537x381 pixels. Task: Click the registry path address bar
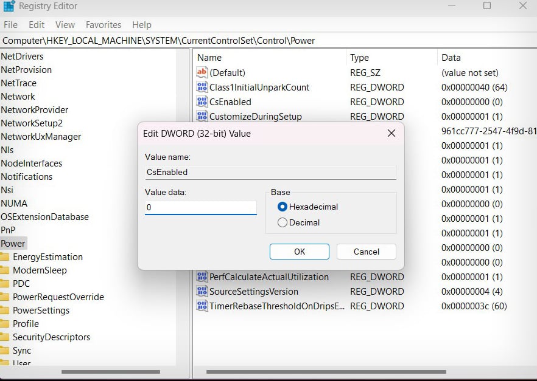(268, 41)
